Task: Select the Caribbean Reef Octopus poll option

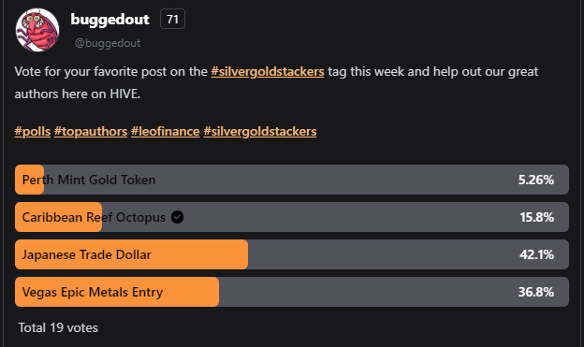Action: 292,217
